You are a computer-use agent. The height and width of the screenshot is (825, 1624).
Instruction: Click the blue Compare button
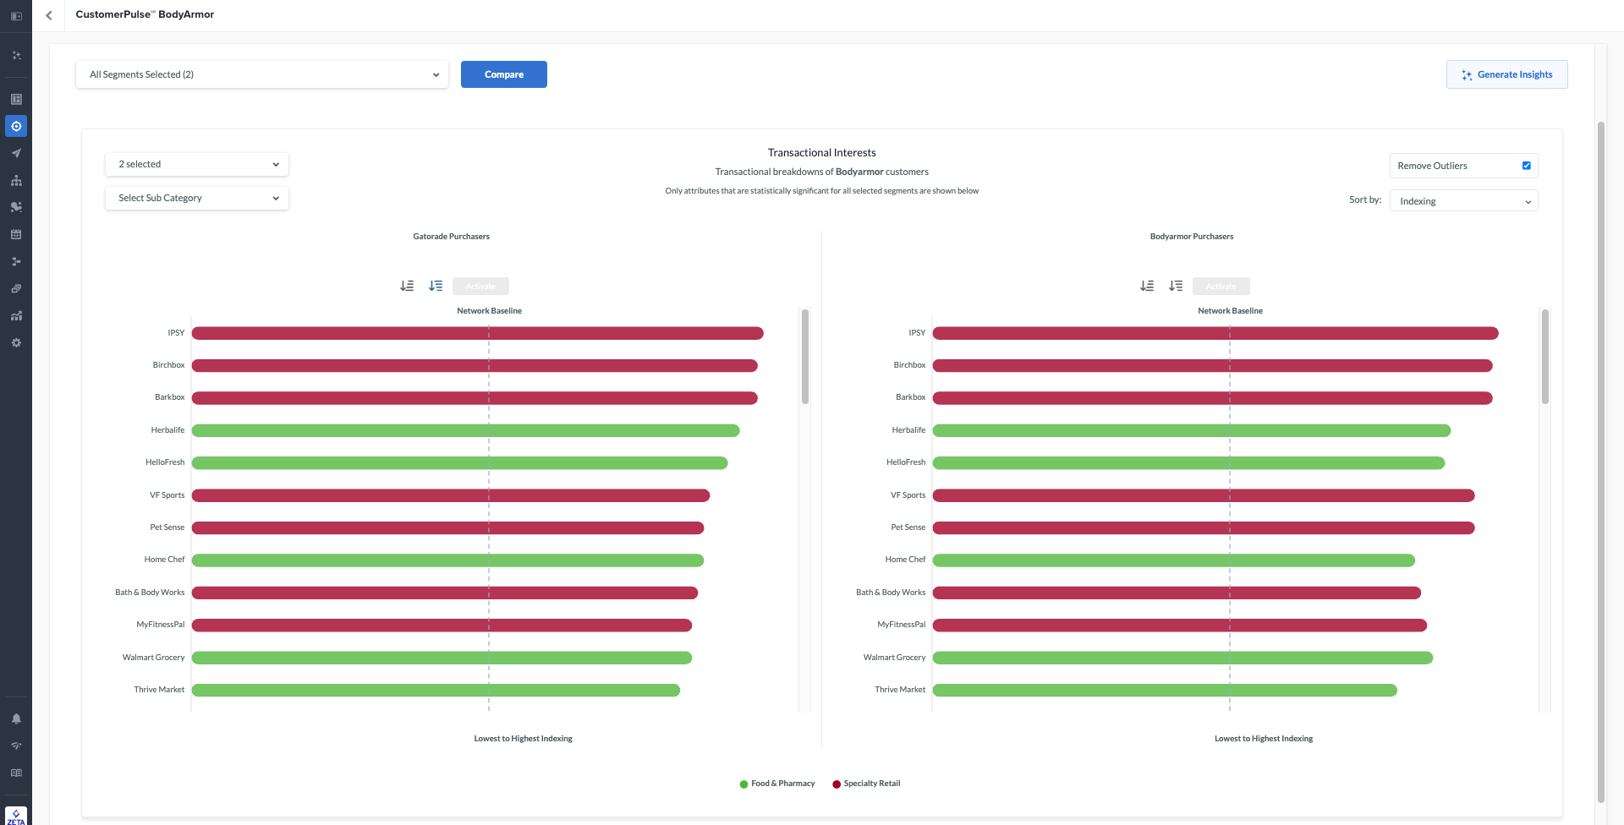(x=504, y=74)
